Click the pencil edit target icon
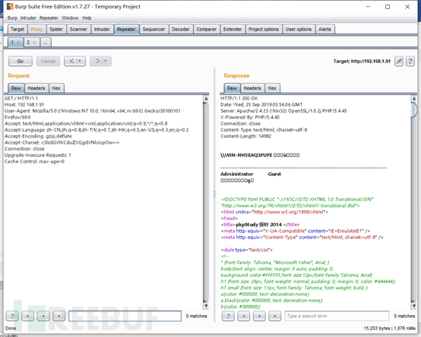 pyautogui.click(x=399, y=62)
